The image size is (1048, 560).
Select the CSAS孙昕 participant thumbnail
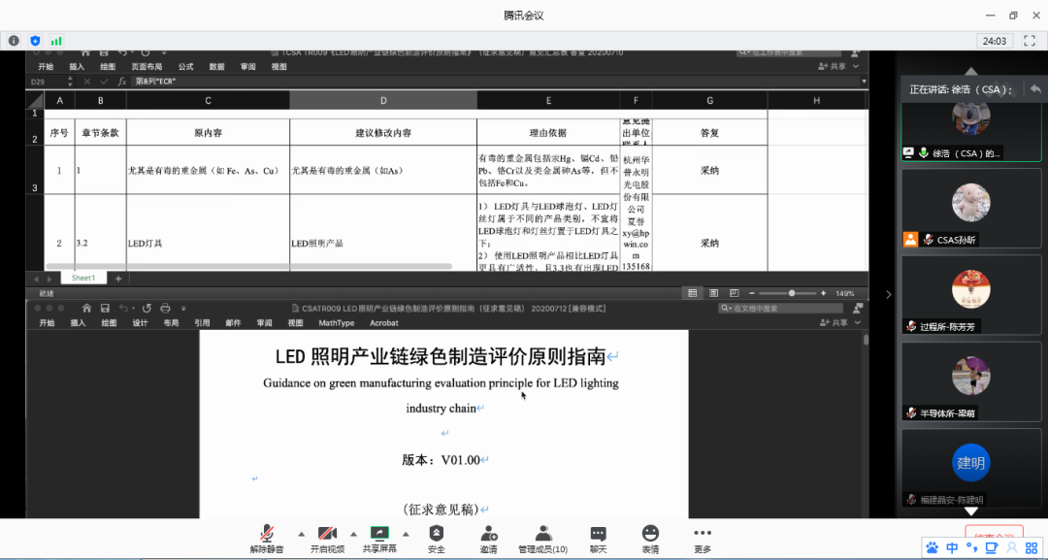click(970, 210)
